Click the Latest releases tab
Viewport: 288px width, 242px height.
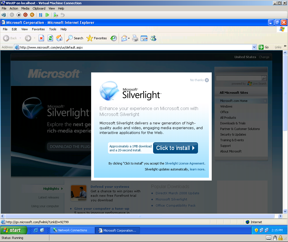(49, 197)
